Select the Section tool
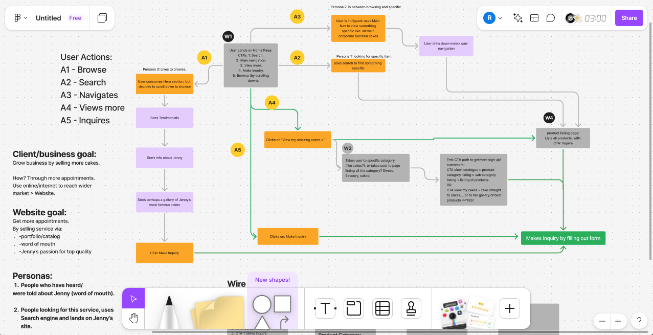Screen dimensions: 653x335 click(x=354, y=308)
